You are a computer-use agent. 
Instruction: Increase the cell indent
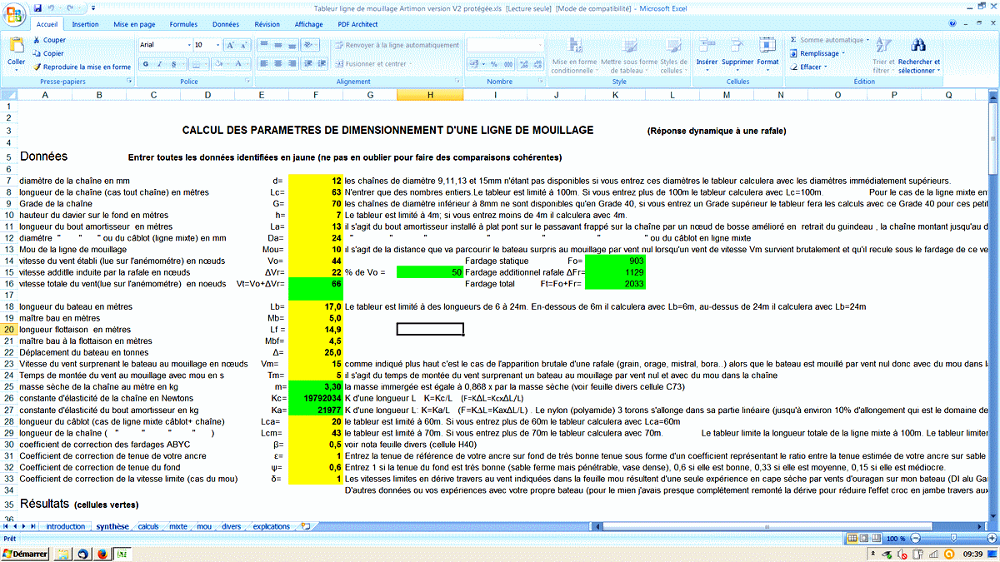323,63
